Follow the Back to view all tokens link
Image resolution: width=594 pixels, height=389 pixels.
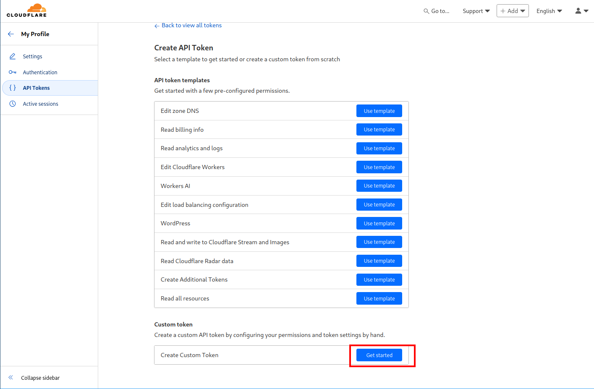(188, 25)
